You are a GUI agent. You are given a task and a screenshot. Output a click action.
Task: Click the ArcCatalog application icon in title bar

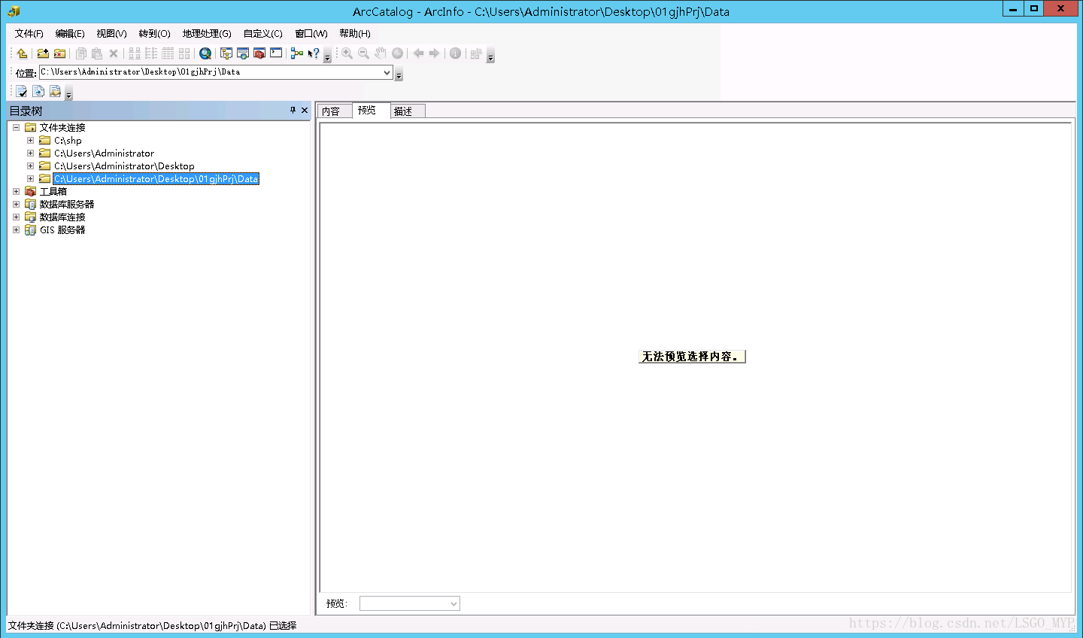(13, 11)
